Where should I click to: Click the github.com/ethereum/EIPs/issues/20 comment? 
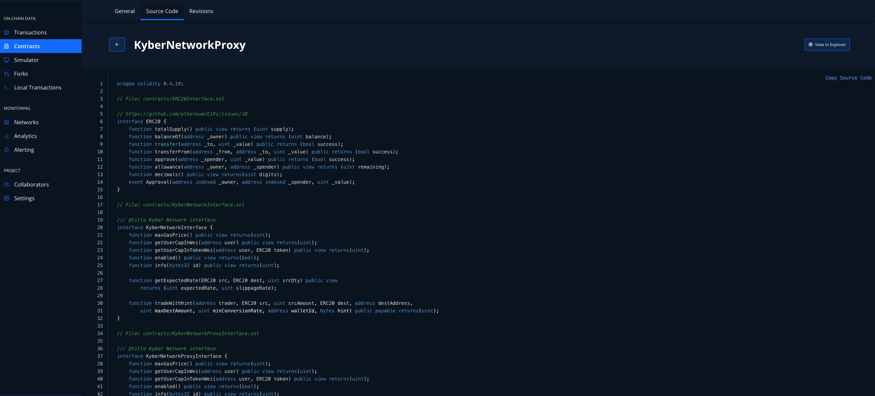(x=182, y=114)
